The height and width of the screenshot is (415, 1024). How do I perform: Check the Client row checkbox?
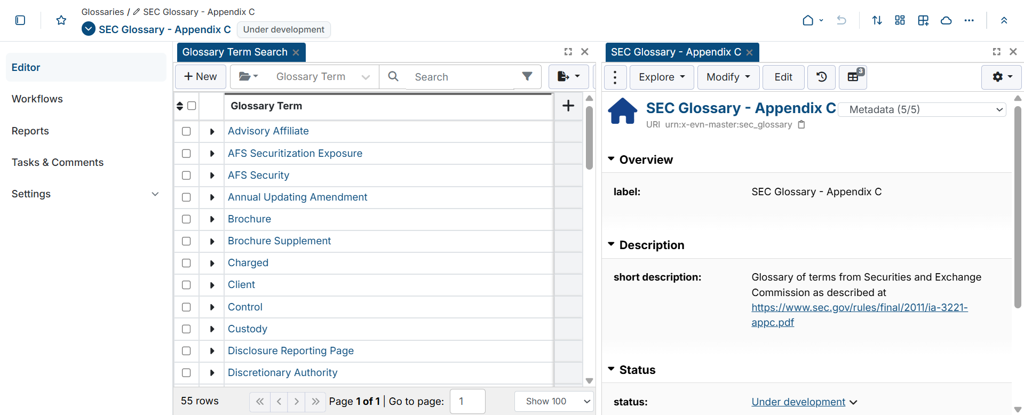pyautogui.click(x=186, y=285)
